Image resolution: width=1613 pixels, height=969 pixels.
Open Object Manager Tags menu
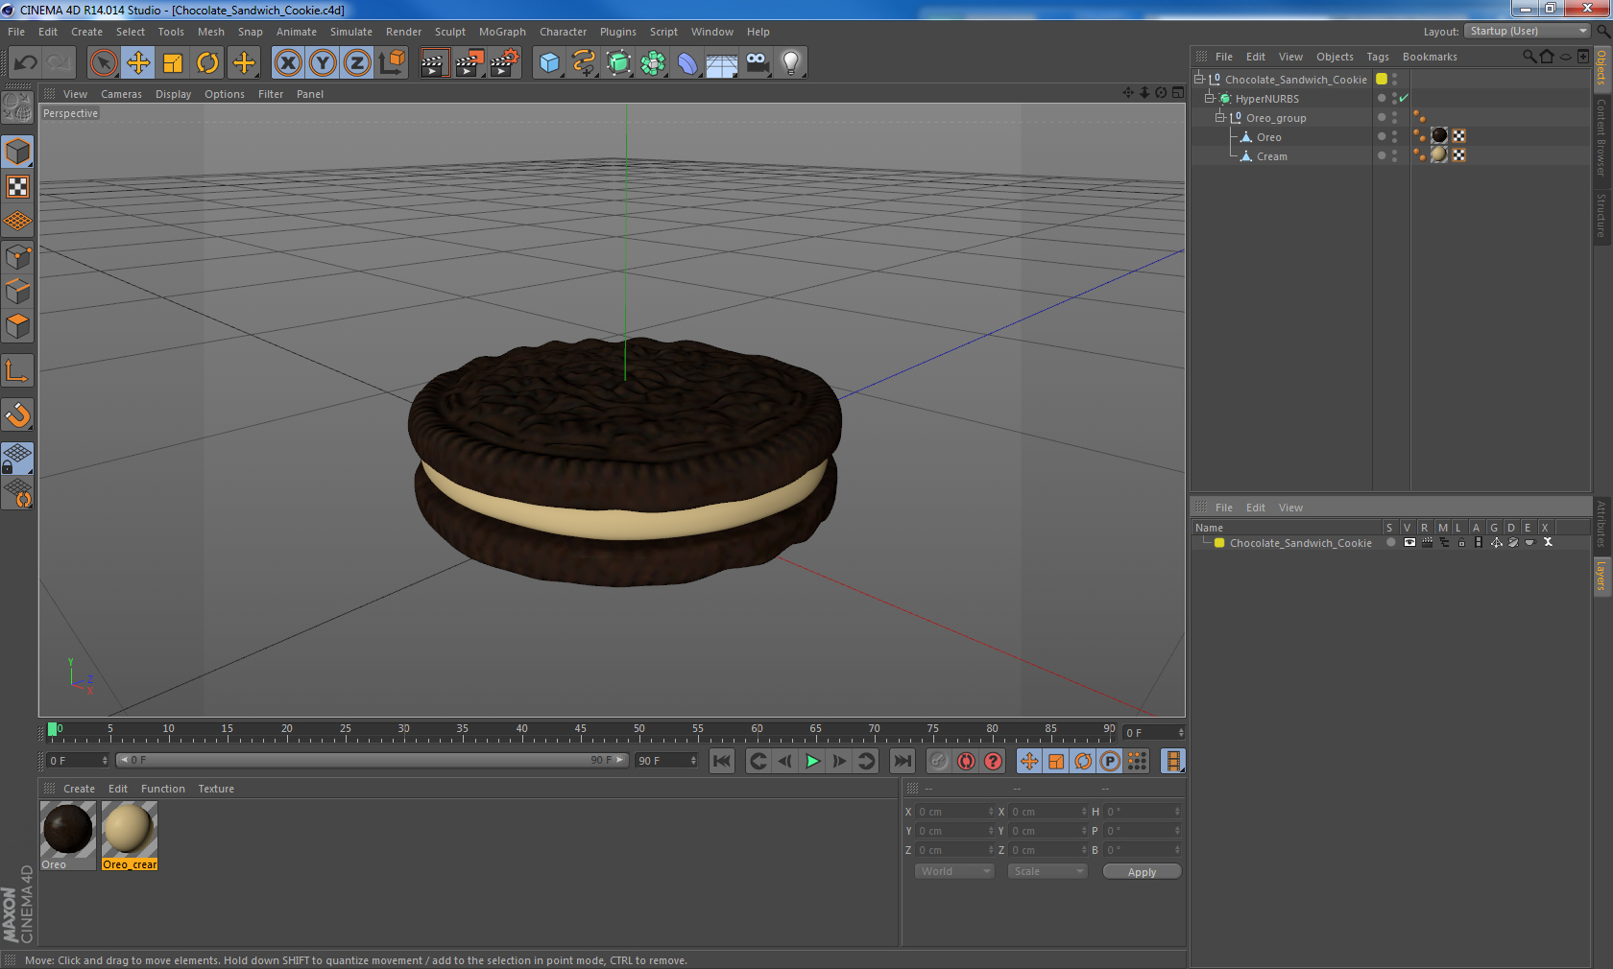pos(1378,57)
